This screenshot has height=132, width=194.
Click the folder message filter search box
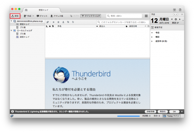[x=123, y=22]
